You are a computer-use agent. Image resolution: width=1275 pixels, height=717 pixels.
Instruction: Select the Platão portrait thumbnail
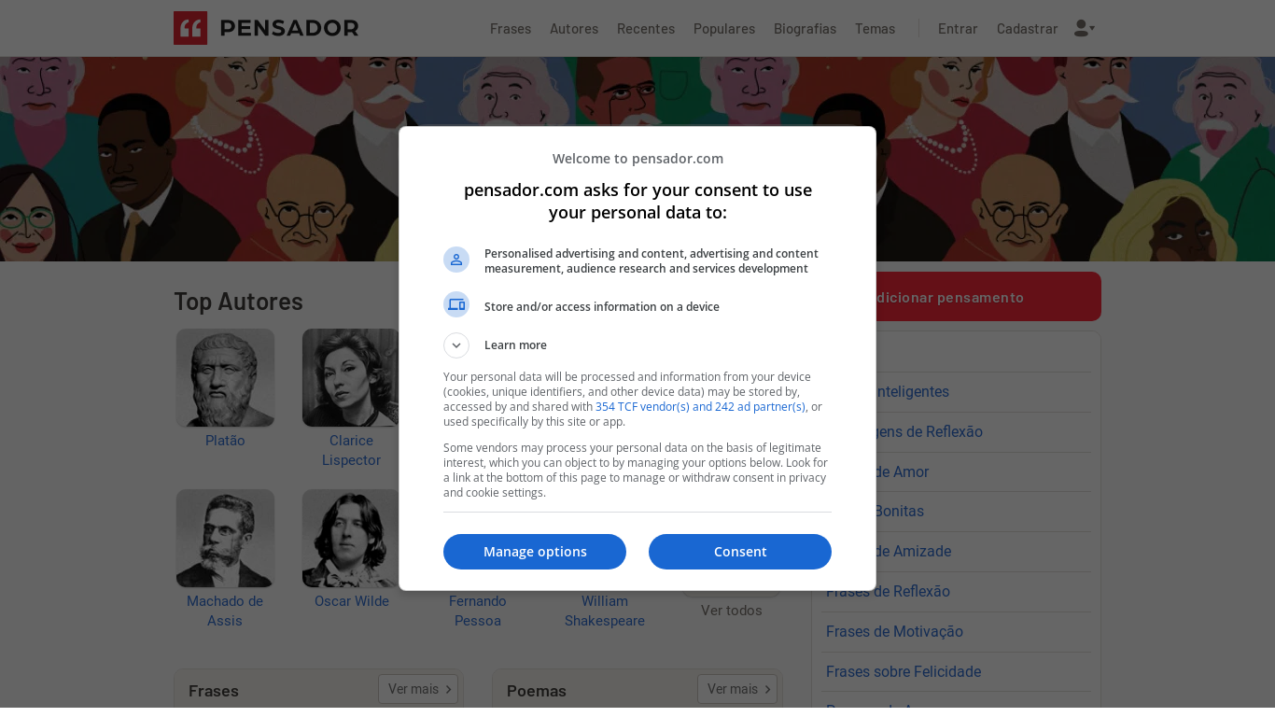click(225, 377)
